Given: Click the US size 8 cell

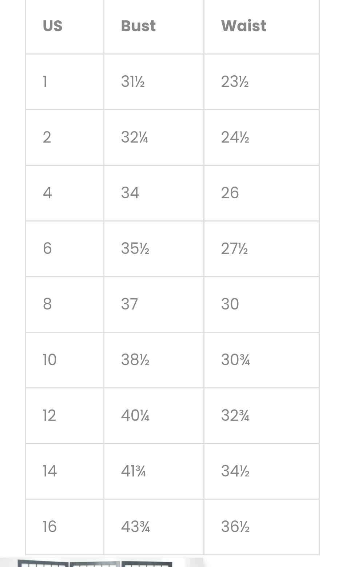Looking at the screenshot, I should click(47, 304).
